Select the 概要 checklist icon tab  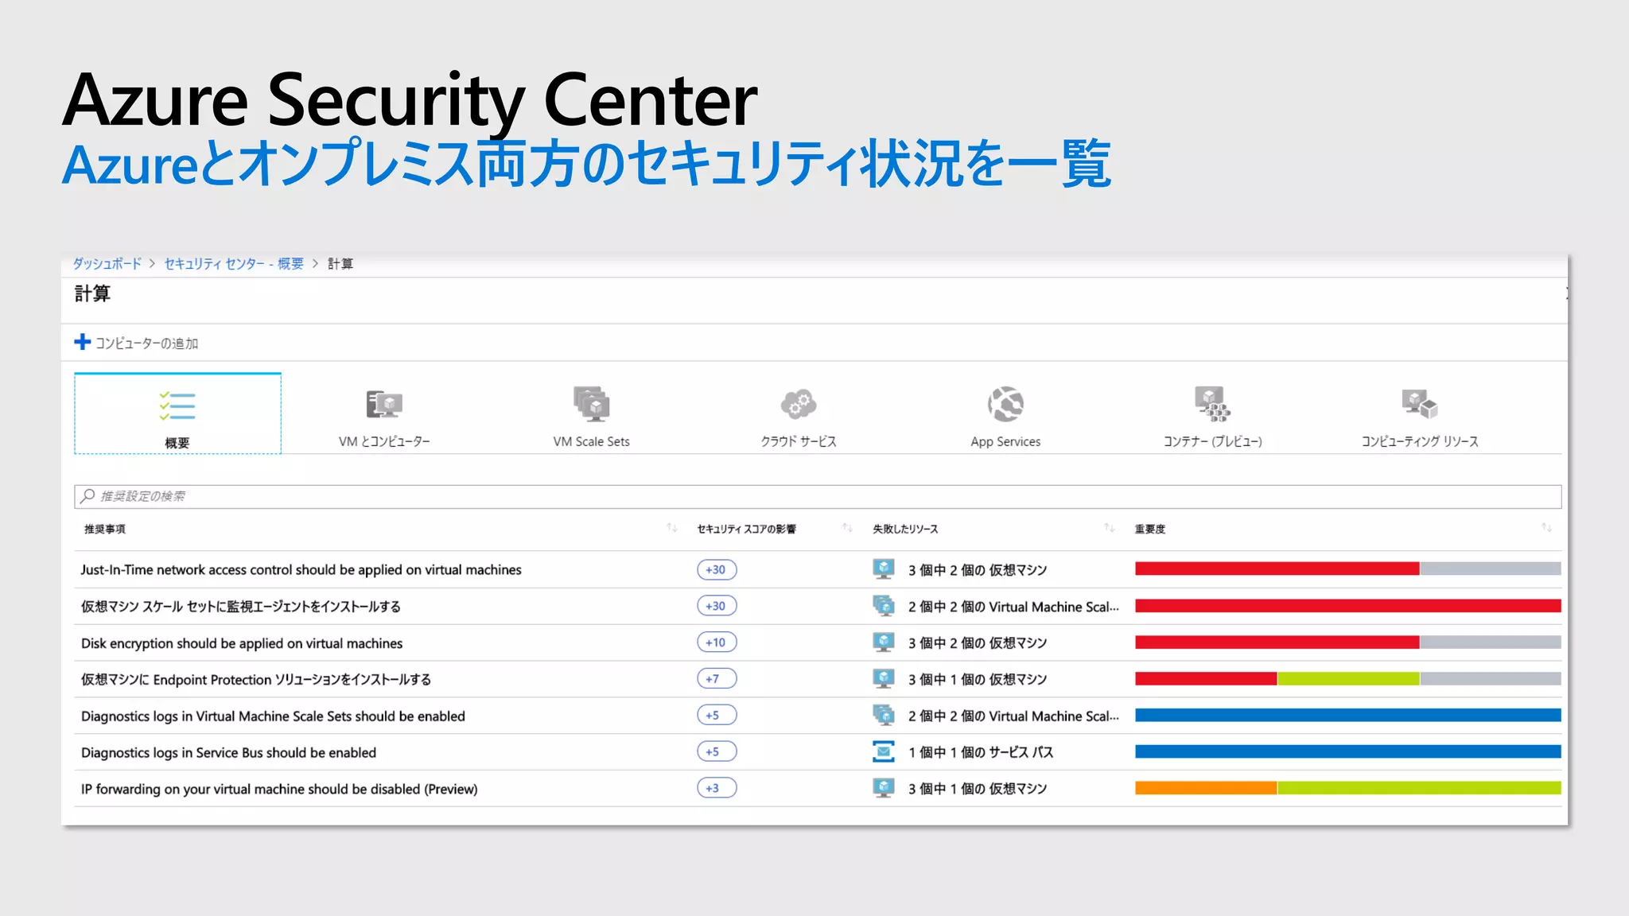coord(177,413)
